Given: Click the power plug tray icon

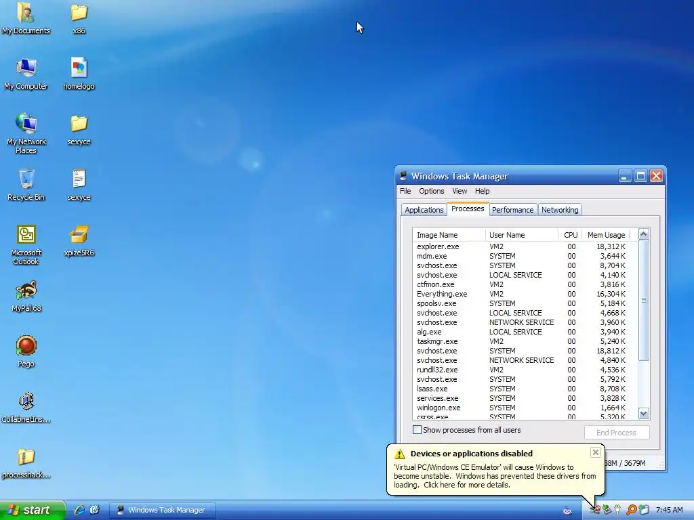Looking at the screenshot, I should click(617, 510).
